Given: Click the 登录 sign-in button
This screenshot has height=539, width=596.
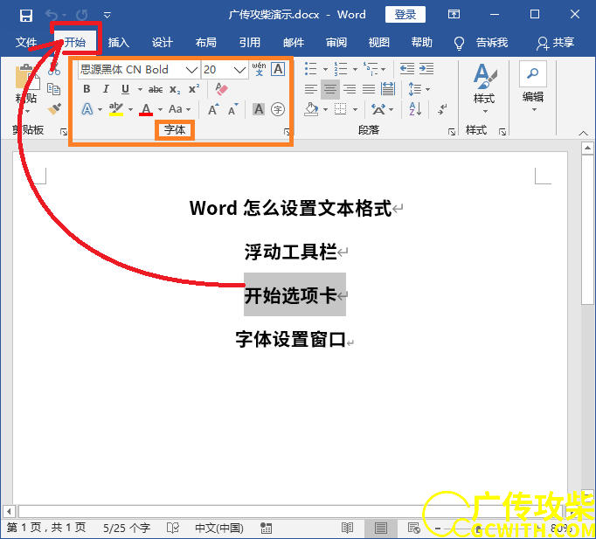Looking at the screenshot, I should [405, 15].
